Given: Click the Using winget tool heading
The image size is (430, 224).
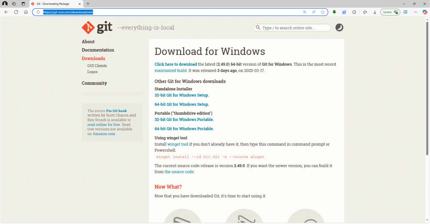Looking at the screenshot, I should click(171, 138).
